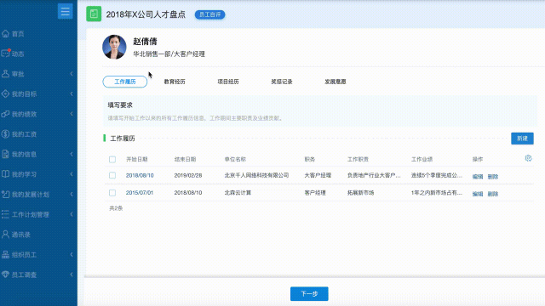The image size is (545, 306).
Task: Click the 职务 column header
Action: [x=310, y=160]
